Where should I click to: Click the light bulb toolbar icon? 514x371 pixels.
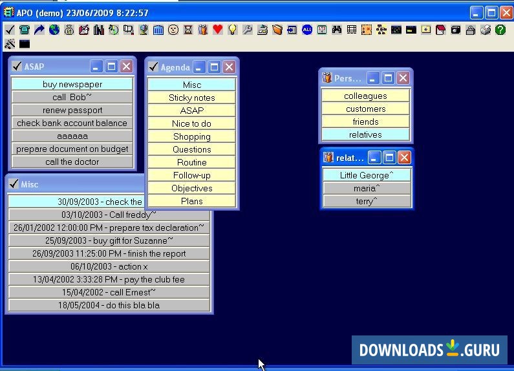click(x=232, y=30)
